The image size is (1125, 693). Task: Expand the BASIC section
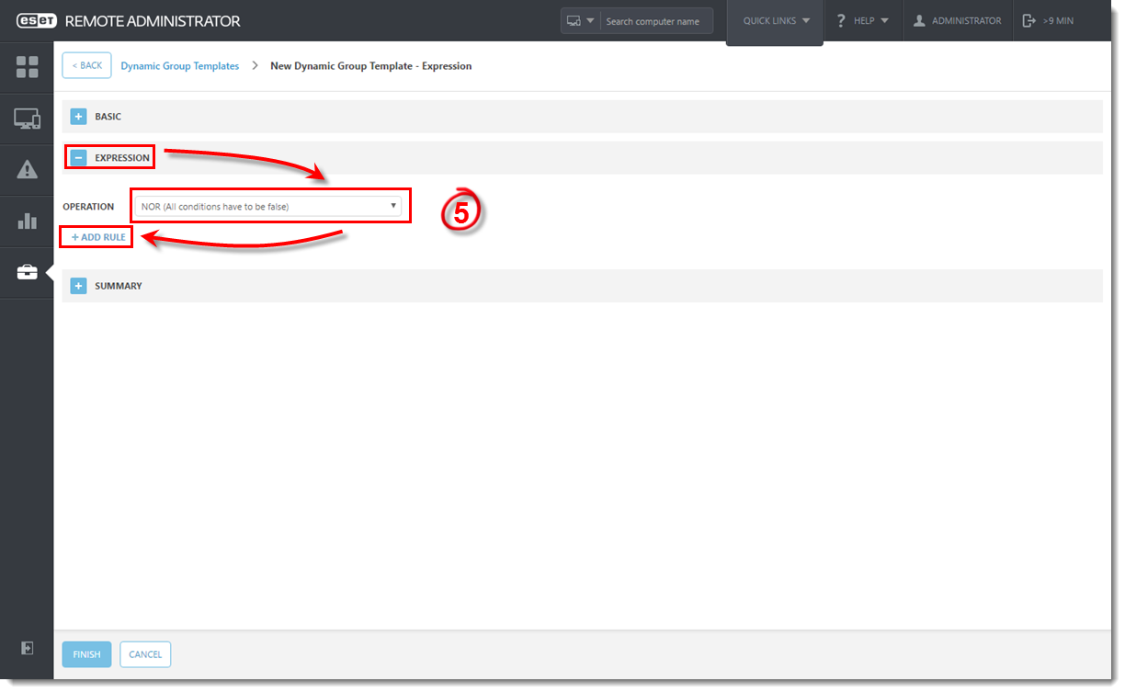click(78, 117)
